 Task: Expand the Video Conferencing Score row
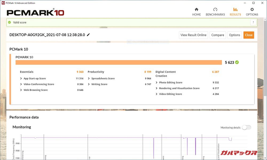click(x=21, y=84)
